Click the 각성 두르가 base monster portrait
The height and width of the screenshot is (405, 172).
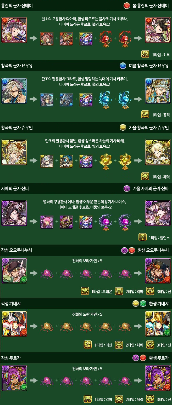[14, 378]
